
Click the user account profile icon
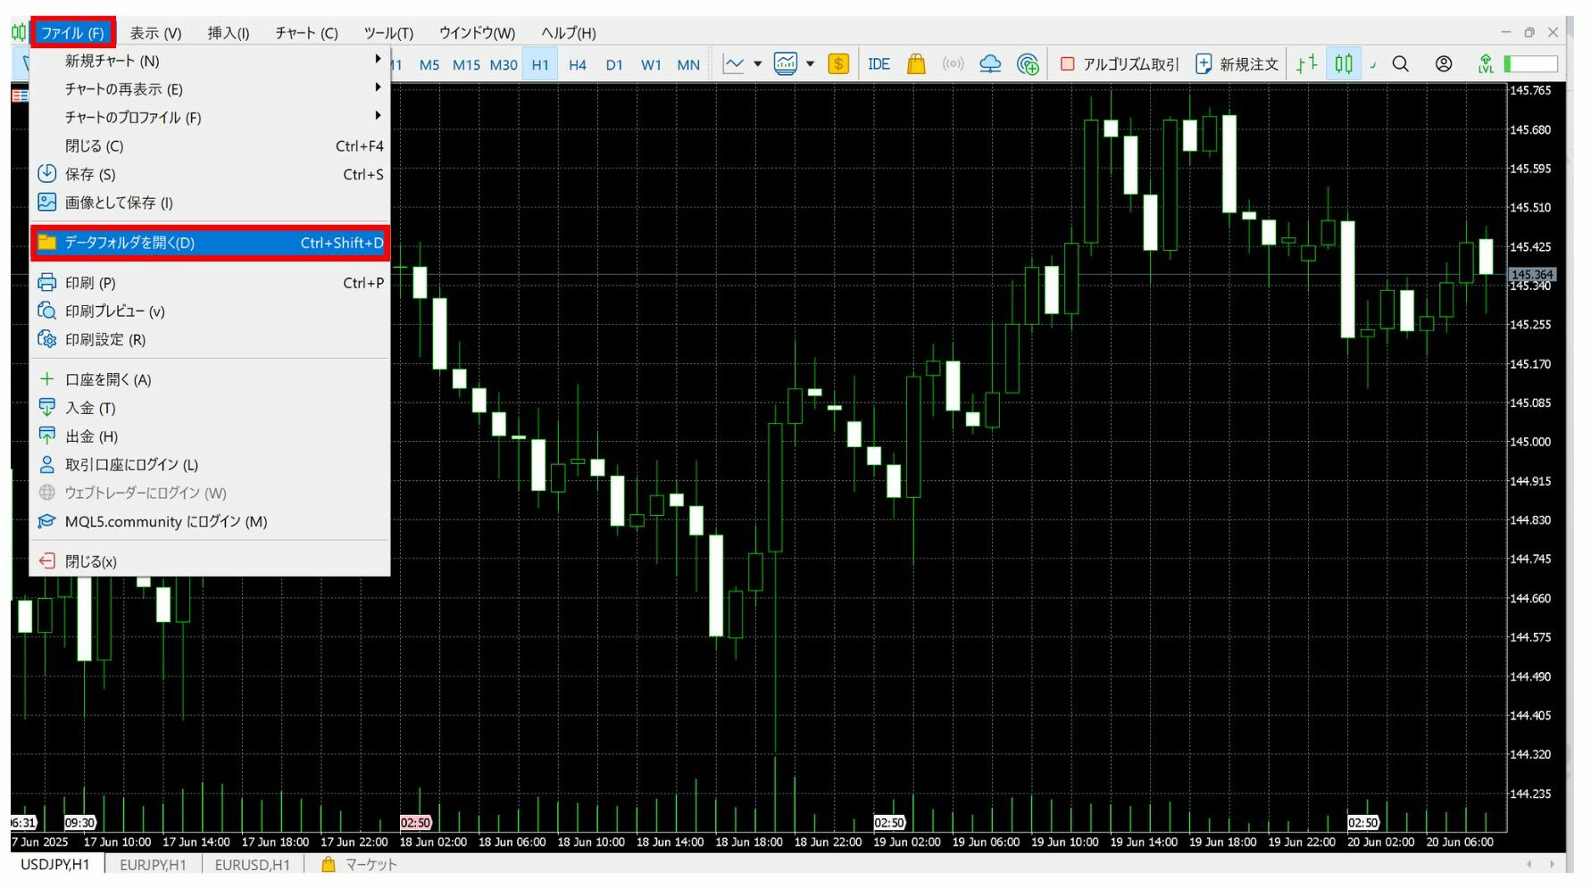[1444, 64]
